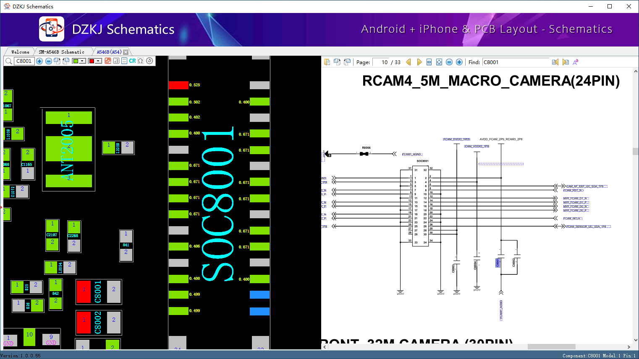Open the green highlight color dropdown
This screenshot has width=639, height=359.
click(x=82, y=61)
